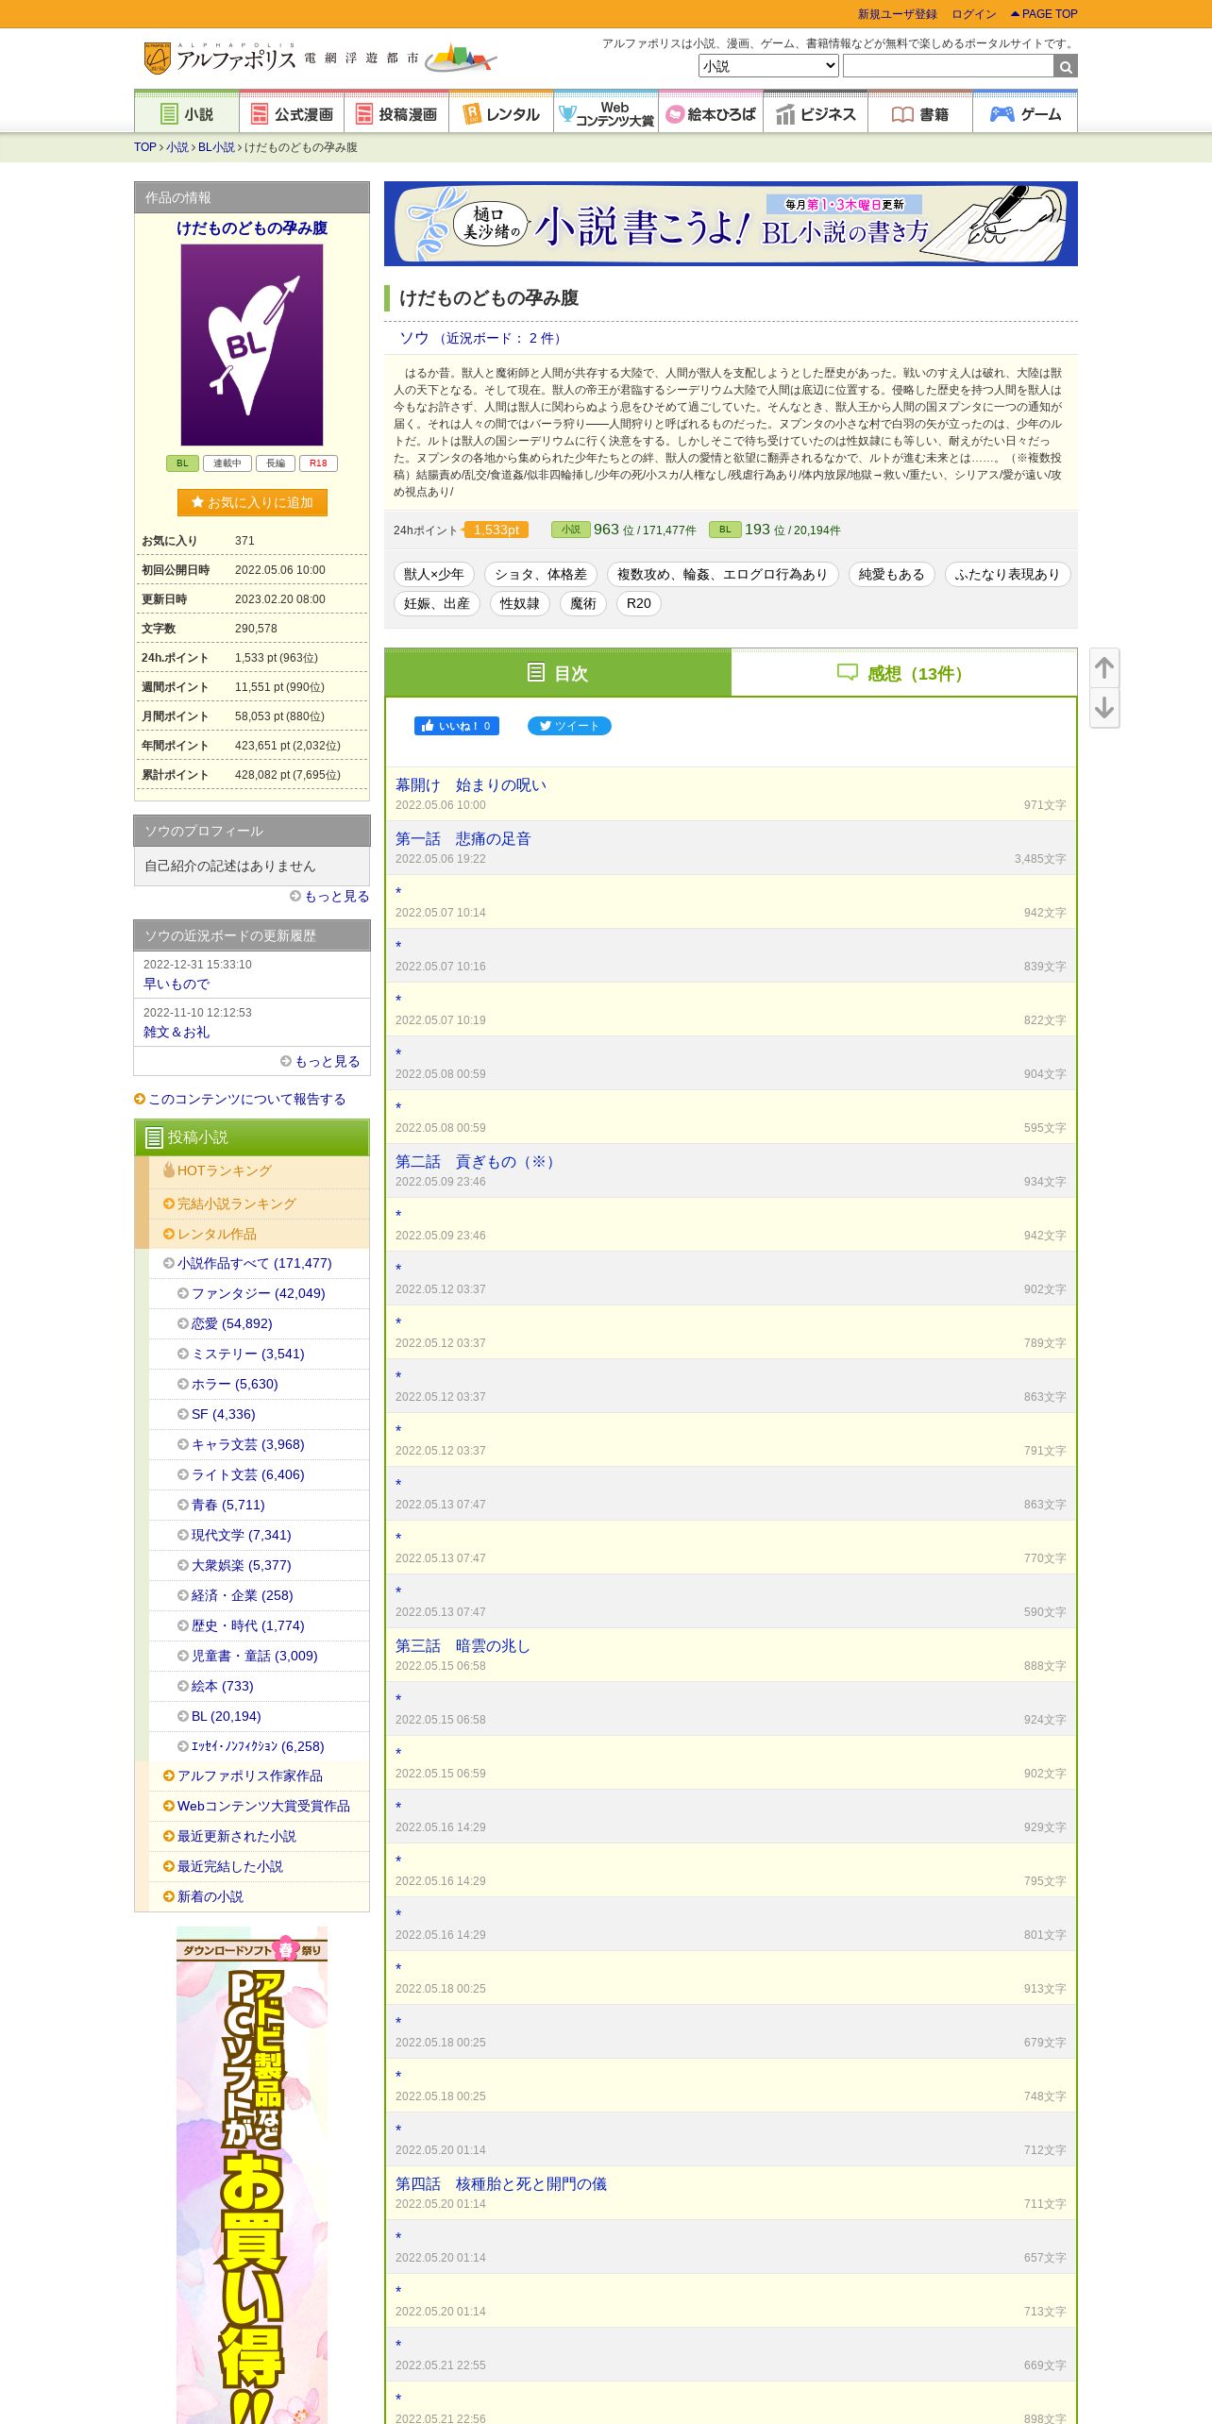This screenshot has height=2424, width=1212.
Task: Click the search magnifier button
Action: point(1066,66)
